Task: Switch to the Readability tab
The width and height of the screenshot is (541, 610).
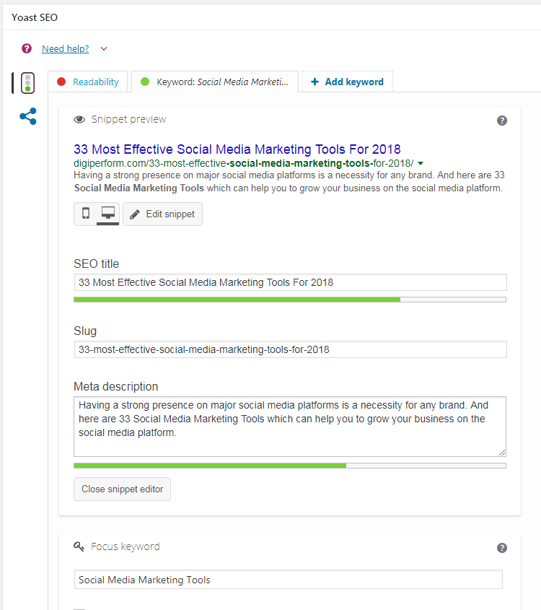Action: click(x=88, y=82)
